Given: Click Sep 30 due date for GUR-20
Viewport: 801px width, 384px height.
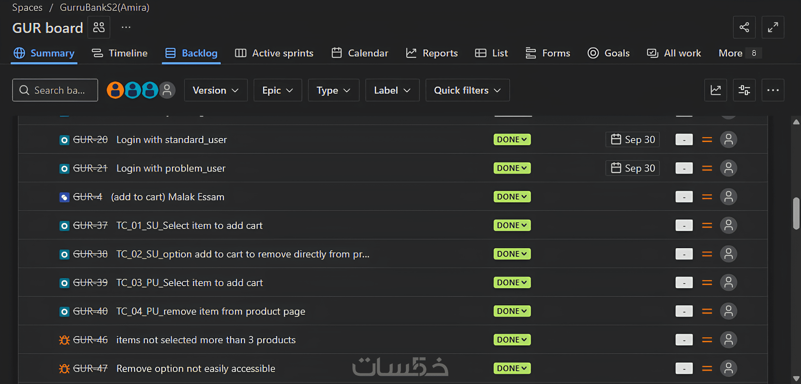Looking at the screenshot, I should point(632,139).
